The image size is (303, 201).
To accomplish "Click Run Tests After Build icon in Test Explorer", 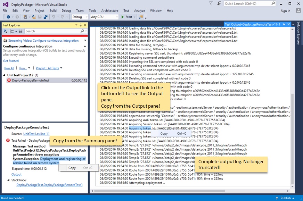I will (6, 31).
